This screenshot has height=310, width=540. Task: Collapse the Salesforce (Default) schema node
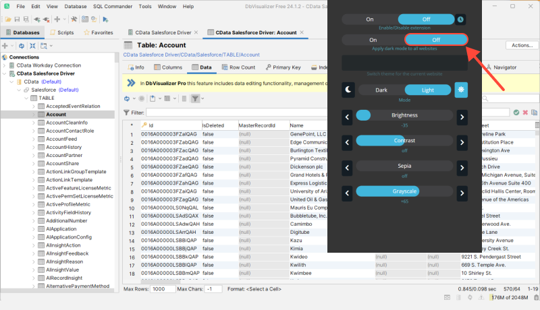20,90
